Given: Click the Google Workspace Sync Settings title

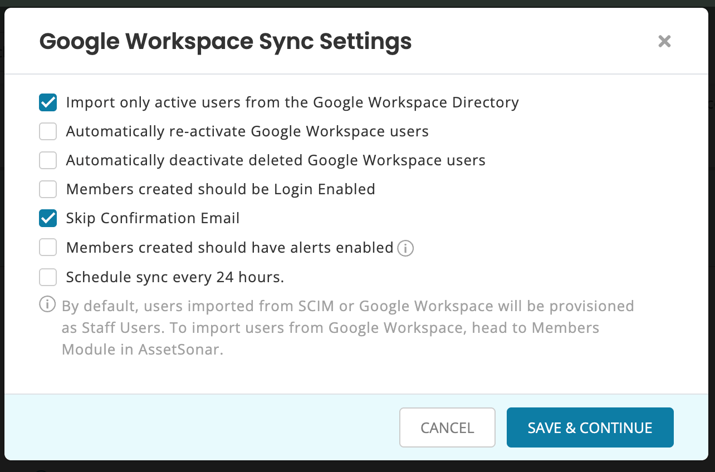Looking at the screenshot, I should [226, 42].
